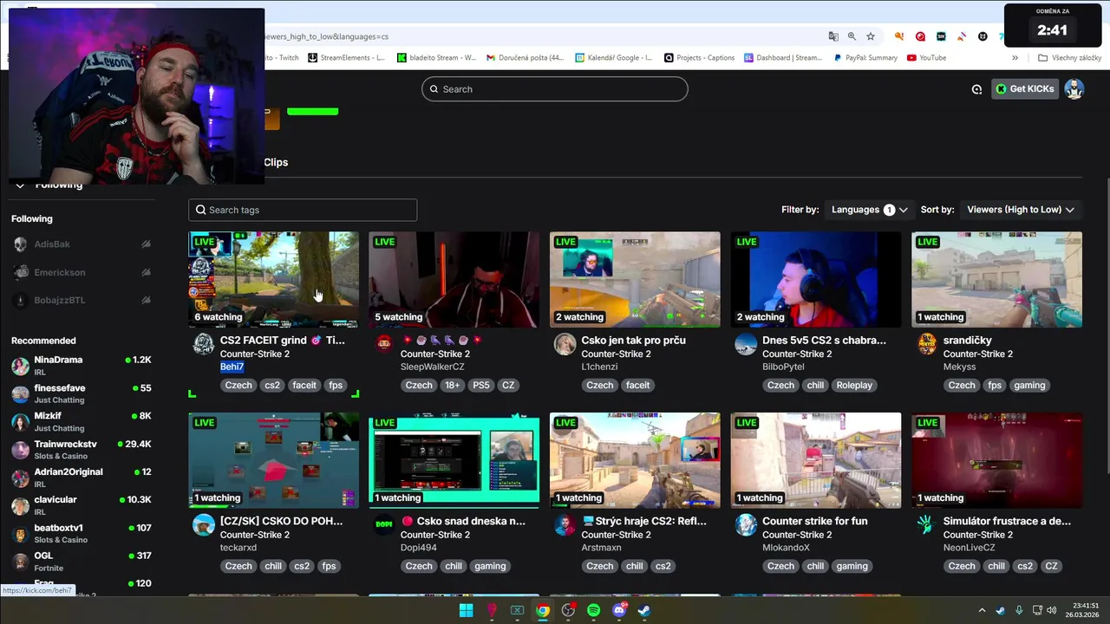The image size is (1110, 624).
Task: Open the user profile avatar menu
Action: 1074,89
